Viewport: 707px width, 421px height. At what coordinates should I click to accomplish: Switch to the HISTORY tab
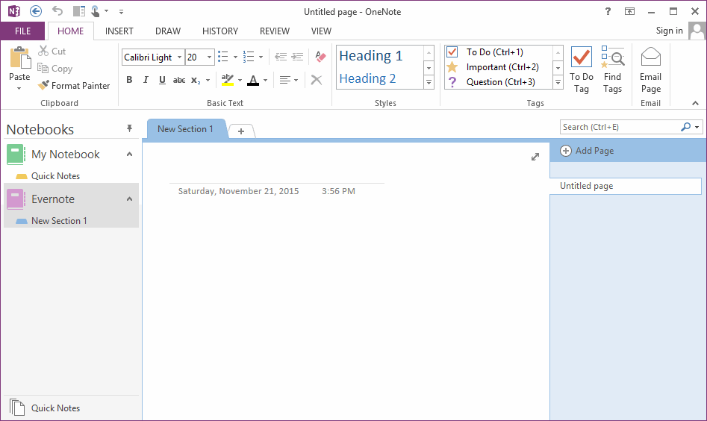[220, 31]
